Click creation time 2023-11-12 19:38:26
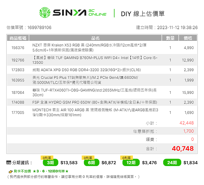The height and width of the screenshot is (185, 204). (x=177, y=27)
